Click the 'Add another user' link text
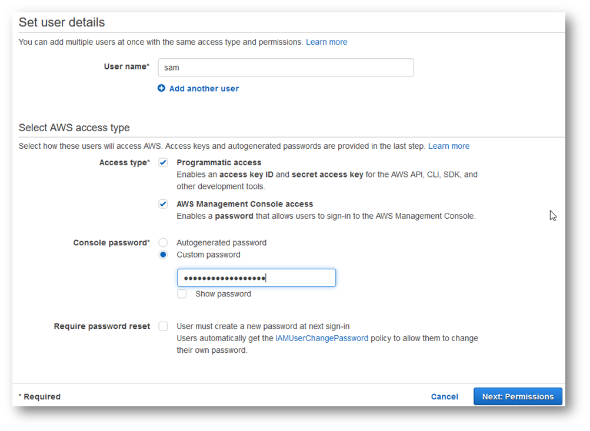 tap(204, 89)
